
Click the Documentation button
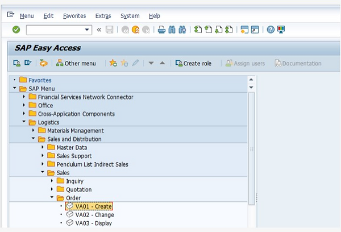pos(298,63)
